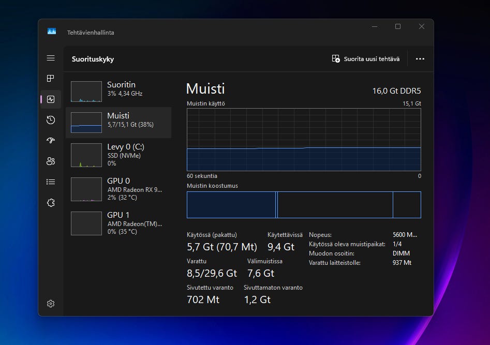Open the Services puzzle icon
490x345 pixels.
click(51, 203)
